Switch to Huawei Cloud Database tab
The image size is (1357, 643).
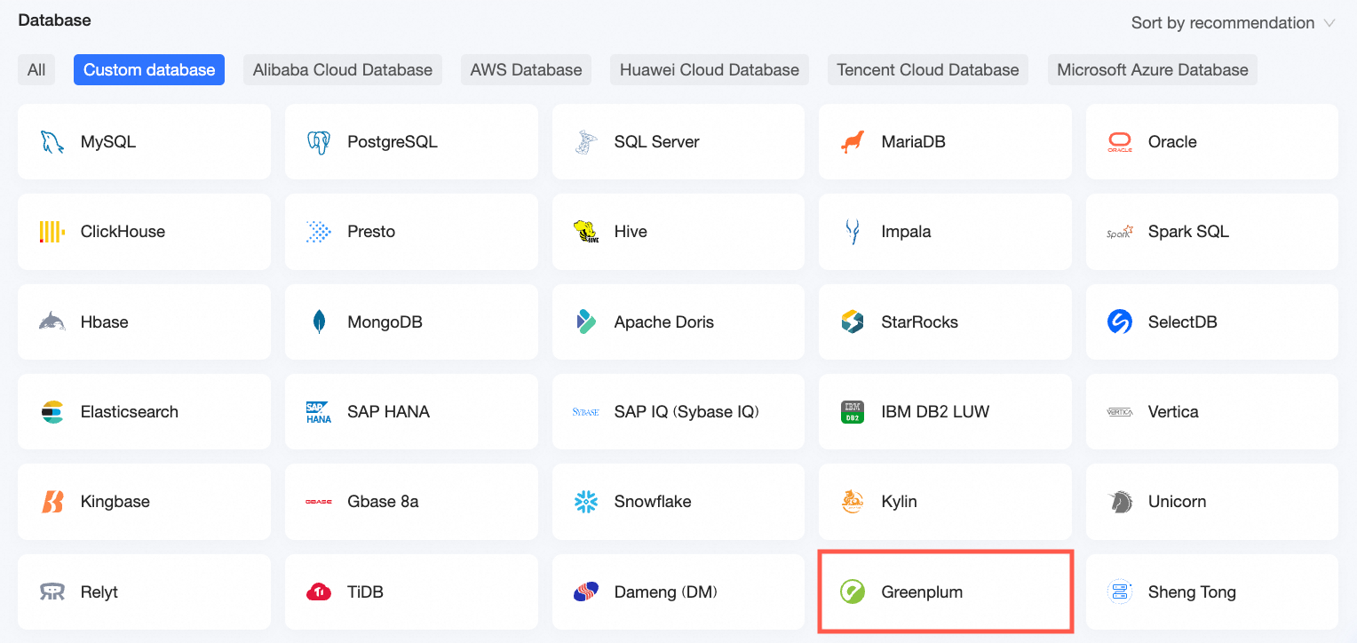point(710,70)
